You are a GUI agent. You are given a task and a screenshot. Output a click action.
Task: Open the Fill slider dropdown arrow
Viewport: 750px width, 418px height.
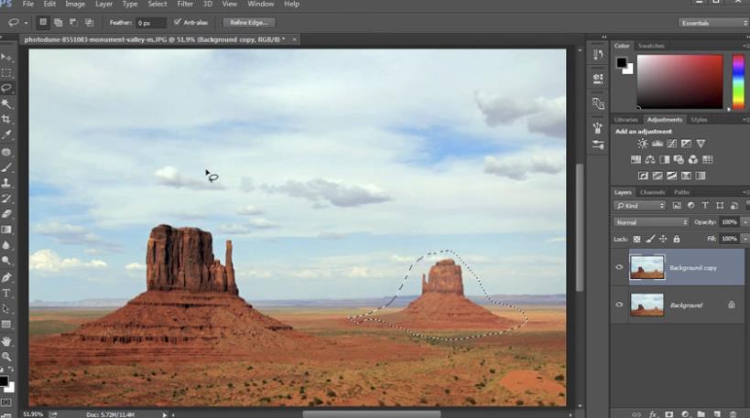745,239
